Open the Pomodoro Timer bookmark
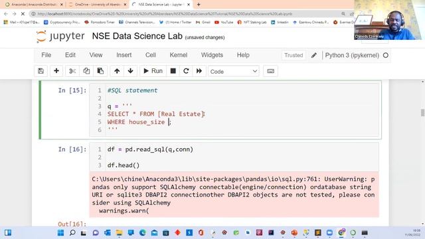This screenshot has height=239, width=425. click(x=100, y=22)
